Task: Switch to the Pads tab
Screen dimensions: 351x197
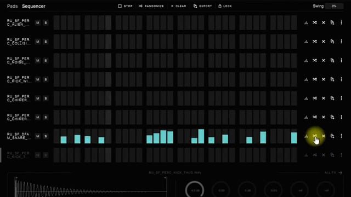Action: coord(12,6)
